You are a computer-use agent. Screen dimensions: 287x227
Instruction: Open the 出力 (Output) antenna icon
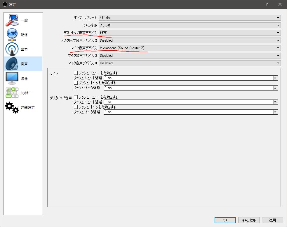(12, 49)
